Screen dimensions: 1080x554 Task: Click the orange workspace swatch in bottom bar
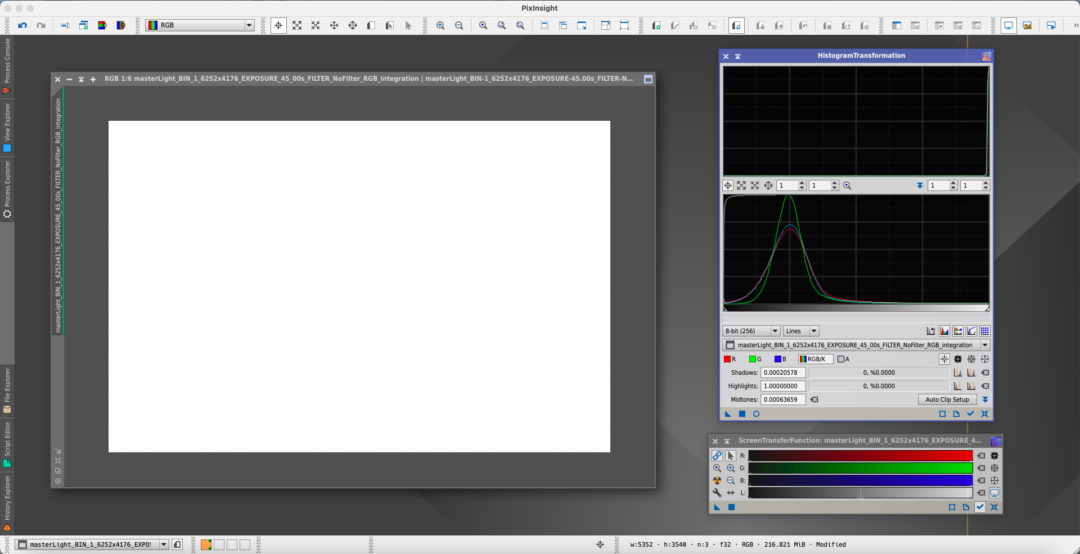pos(206,544)
